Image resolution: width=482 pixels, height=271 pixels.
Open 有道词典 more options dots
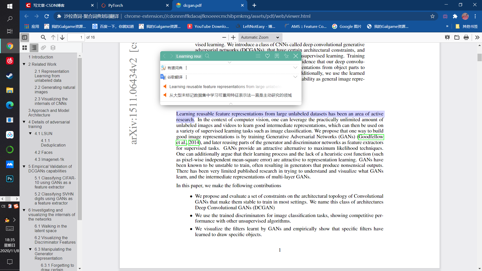(x=186, y=68)
